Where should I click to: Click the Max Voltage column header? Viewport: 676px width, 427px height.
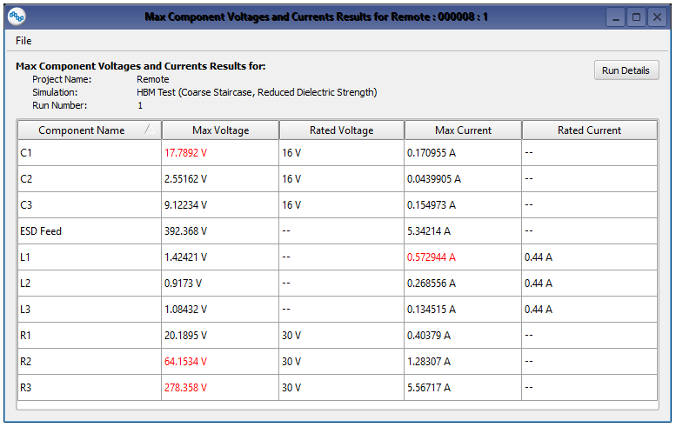[220, 130]
